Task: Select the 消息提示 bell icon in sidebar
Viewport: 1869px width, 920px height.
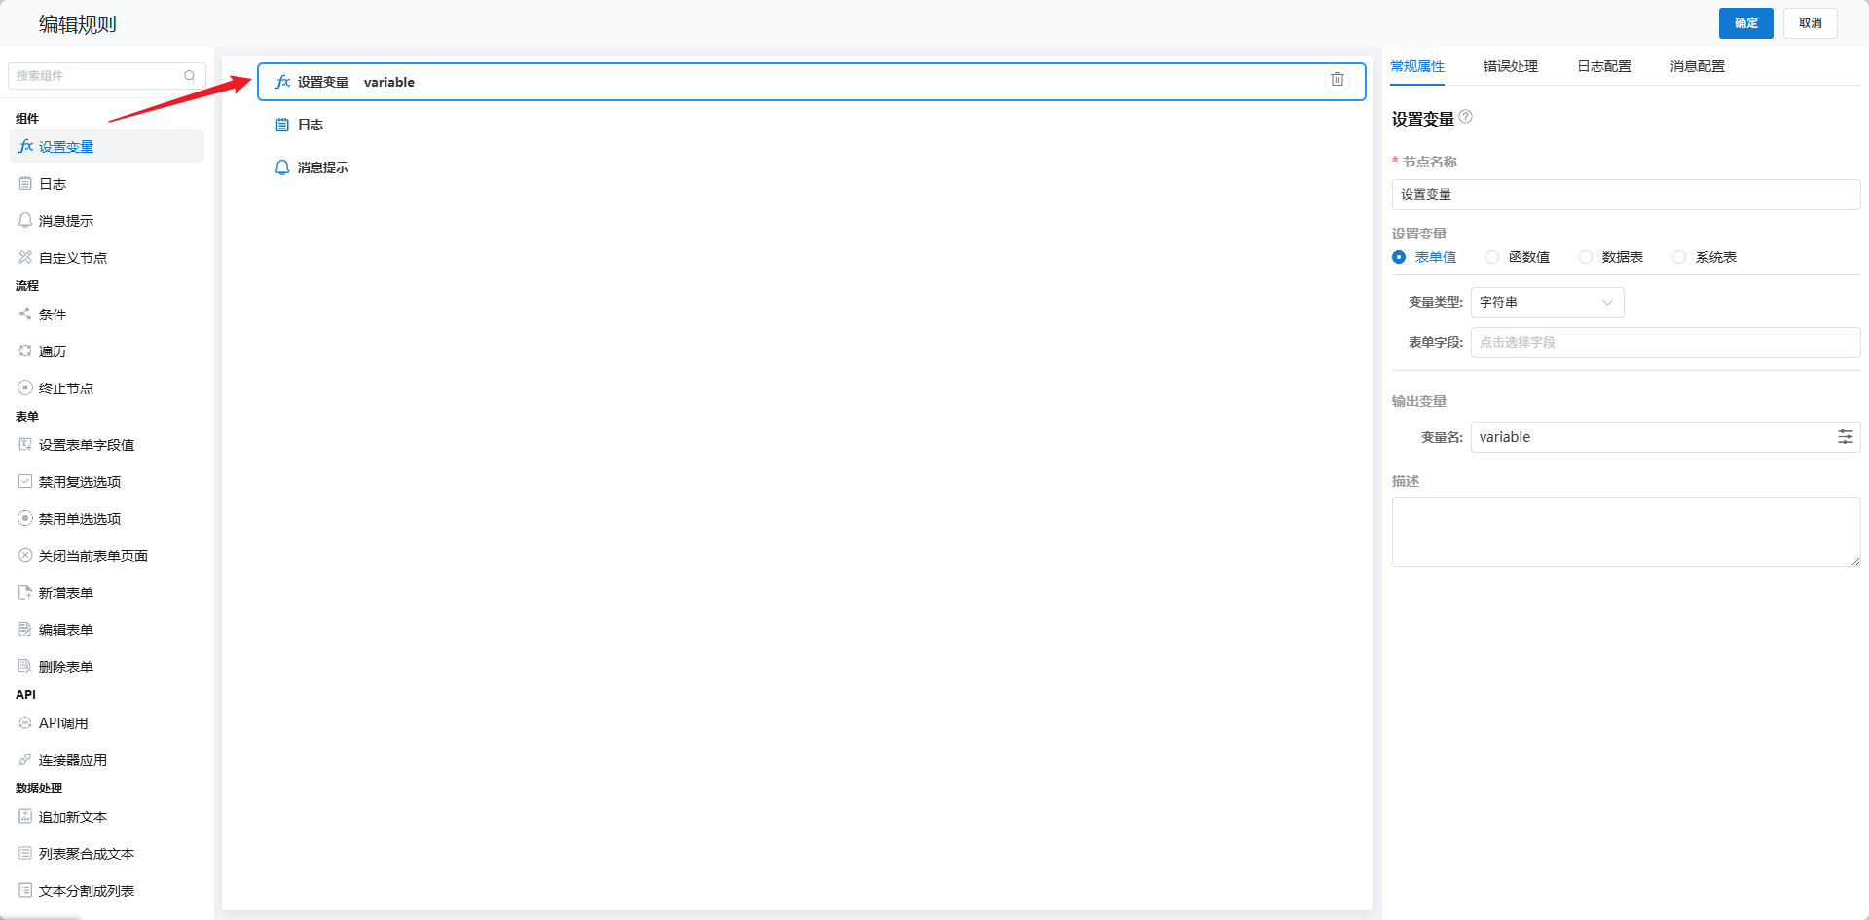Action: click(25, 220)
